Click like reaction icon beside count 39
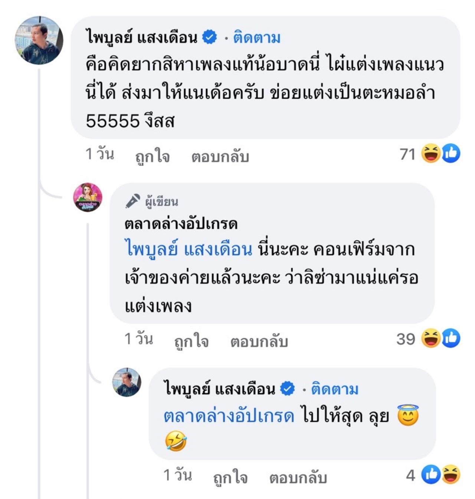Image resolution: width=475 pixels, height=499 pixels. [451, 338]
